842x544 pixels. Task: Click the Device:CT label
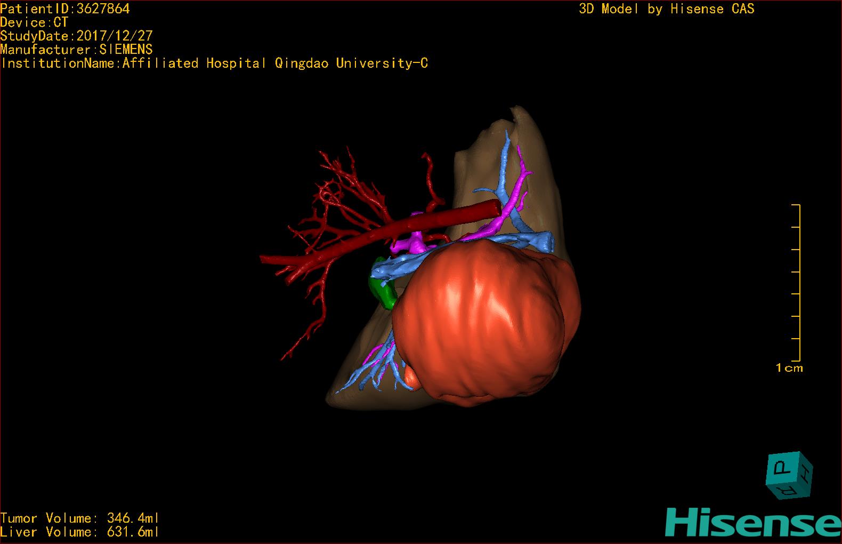point(34,22)
